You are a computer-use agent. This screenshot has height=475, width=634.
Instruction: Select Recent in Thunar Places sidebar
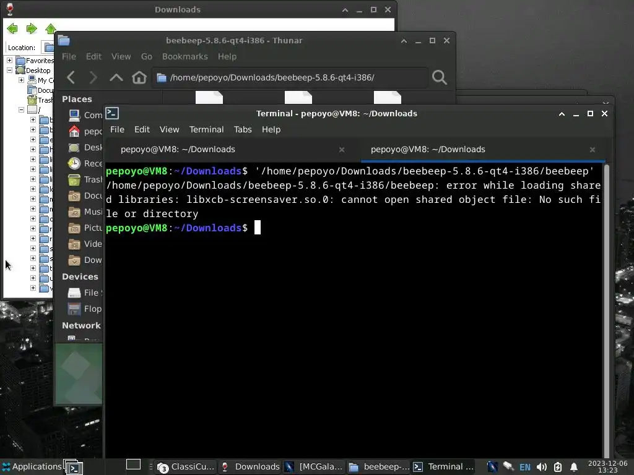(x=85, y=163)
